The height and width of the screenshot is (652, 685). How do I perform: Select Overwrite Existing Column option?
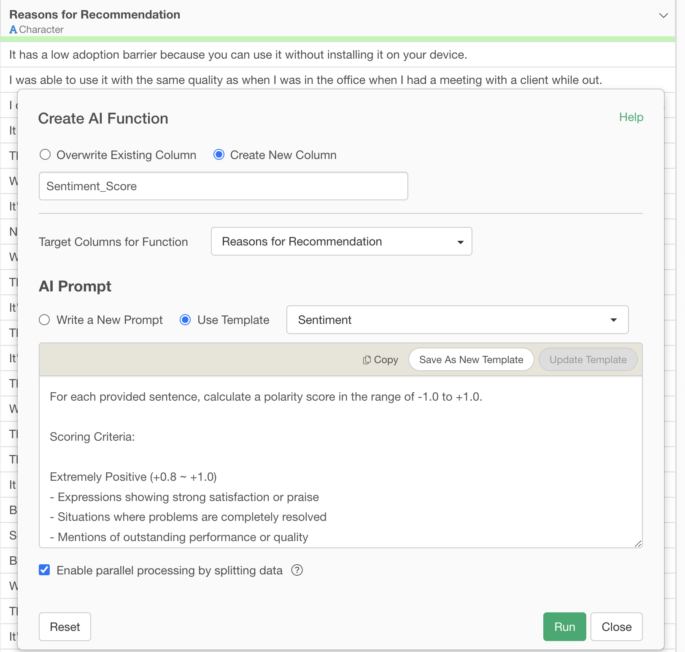45,155
